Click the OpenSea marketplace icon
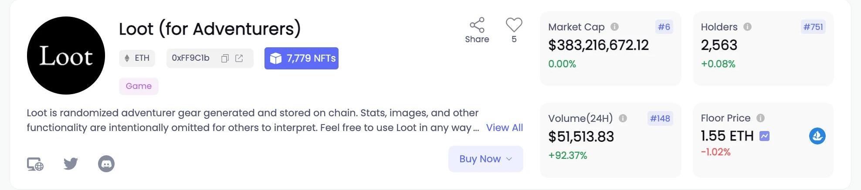Viewport: 861px width, 190px height. 817,136
